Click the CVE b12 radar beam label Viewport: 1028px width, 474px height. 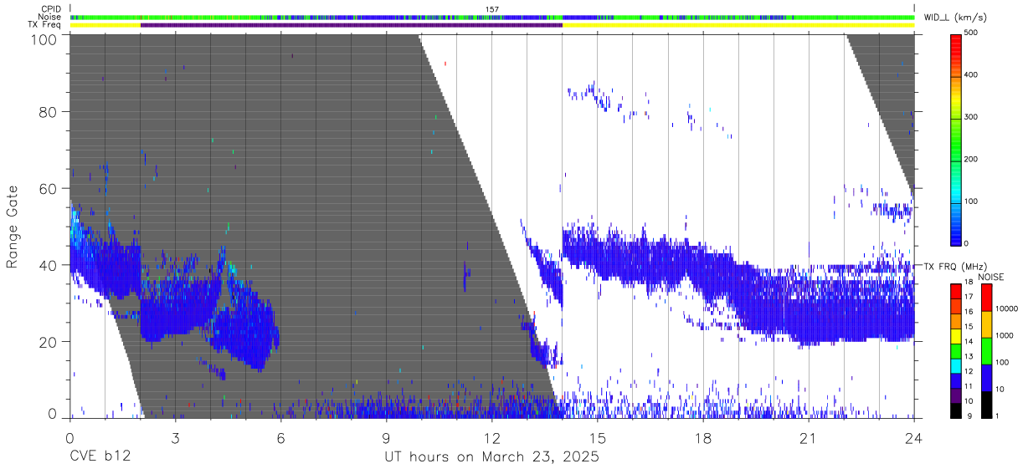99,457
